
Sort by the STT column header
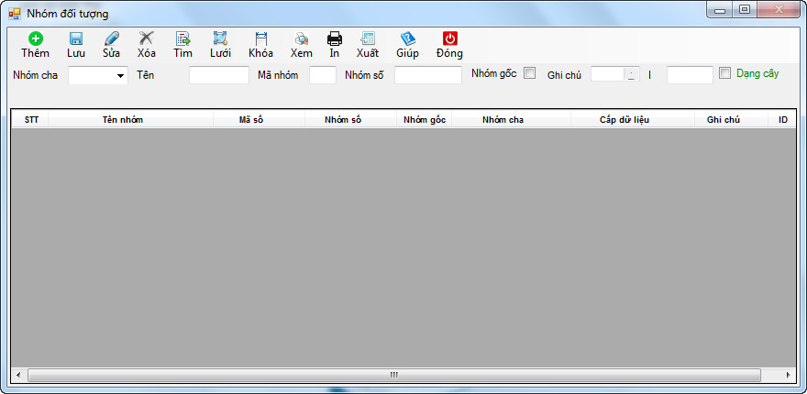(31, 120)
